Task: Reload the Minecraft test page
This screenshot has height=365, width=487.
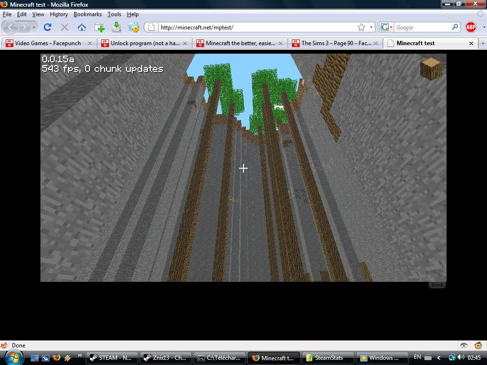Action: click(48, 27)
